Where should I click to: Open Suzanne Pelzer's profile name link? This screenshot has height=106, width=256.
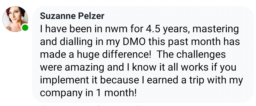72,16
